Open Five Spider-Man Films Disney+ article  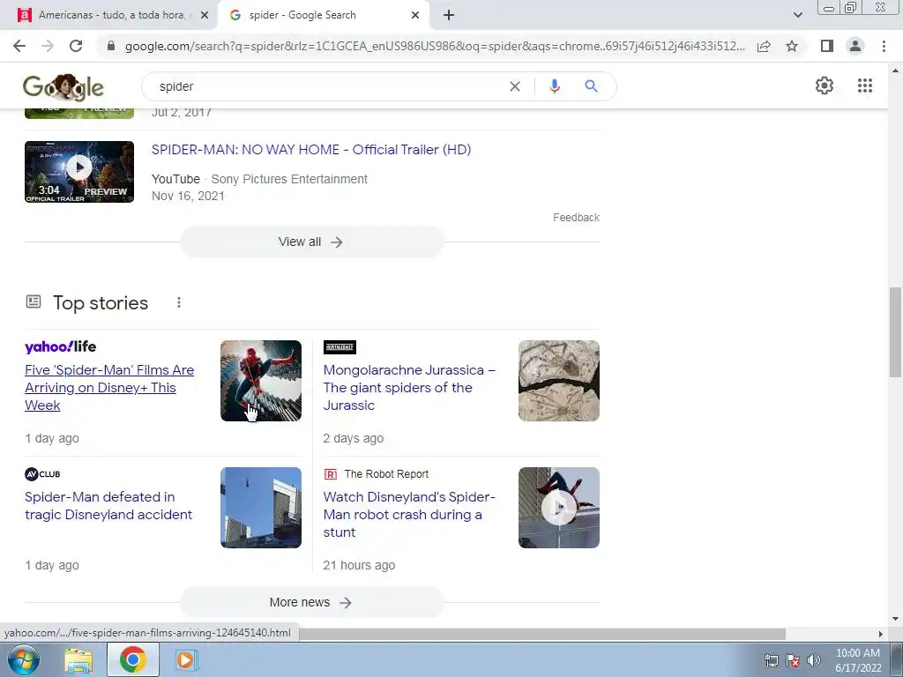tap(109, 388)
